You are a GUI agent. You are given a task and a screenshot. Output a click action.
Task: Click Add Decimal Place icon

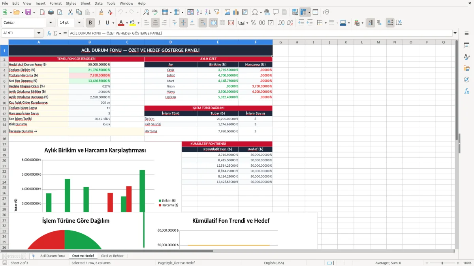pyautogui.click(x=281, y=23)
